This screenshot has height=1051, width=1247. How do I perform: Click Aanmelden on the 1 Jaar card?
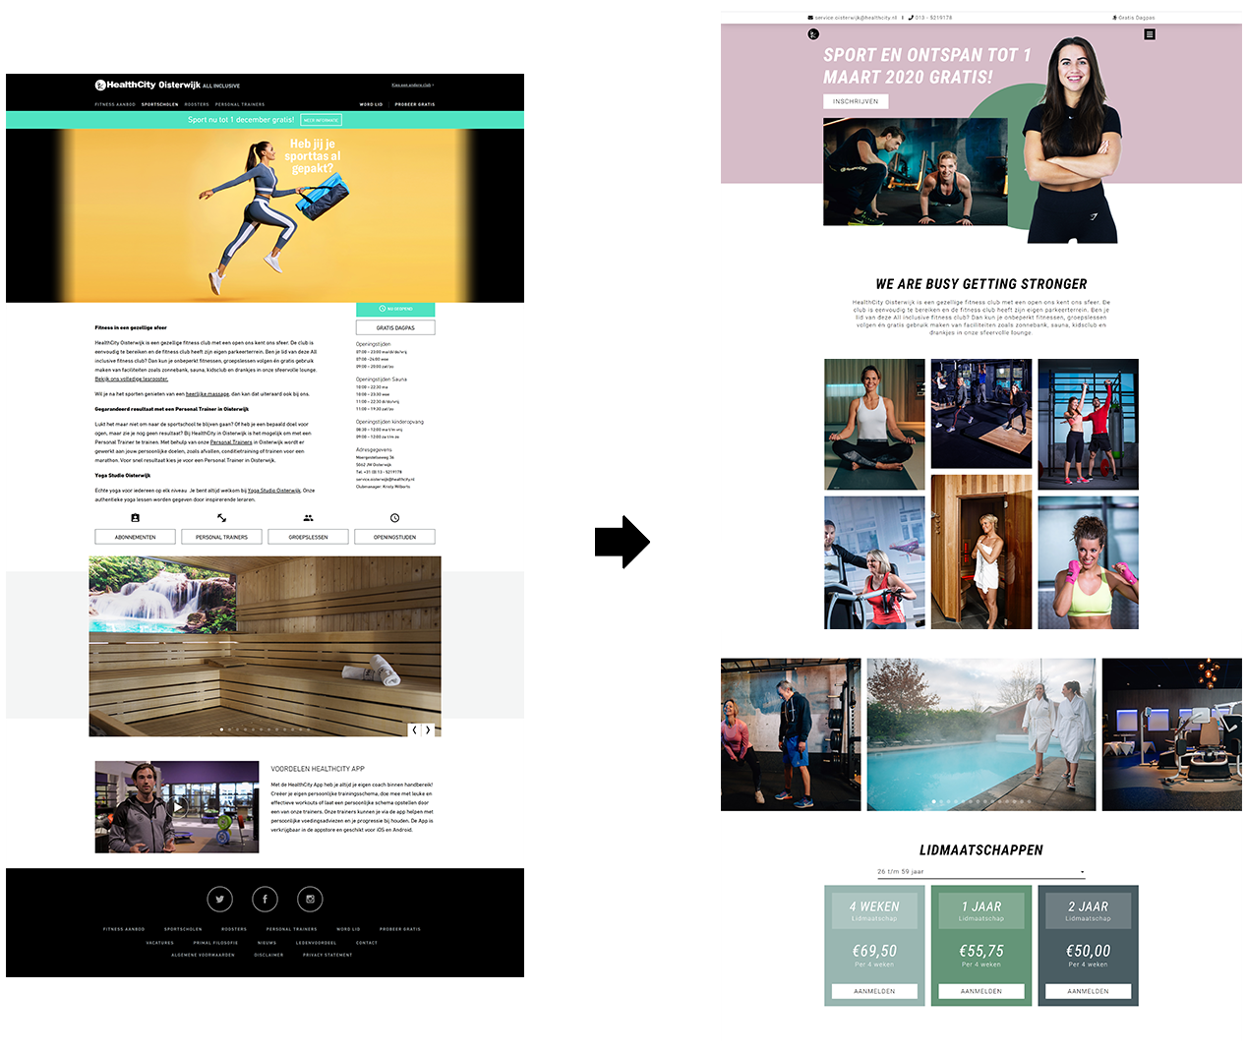pos(981,991)
